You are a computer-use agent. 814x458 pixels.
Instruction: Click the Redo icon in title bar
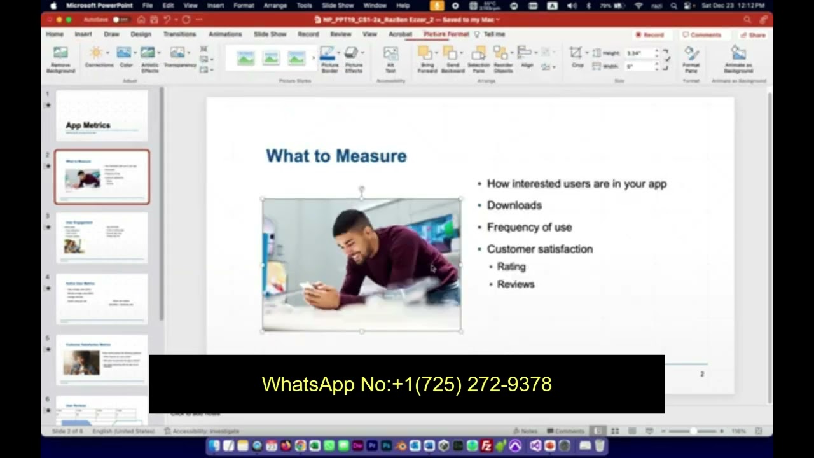(x=186, y=20)
